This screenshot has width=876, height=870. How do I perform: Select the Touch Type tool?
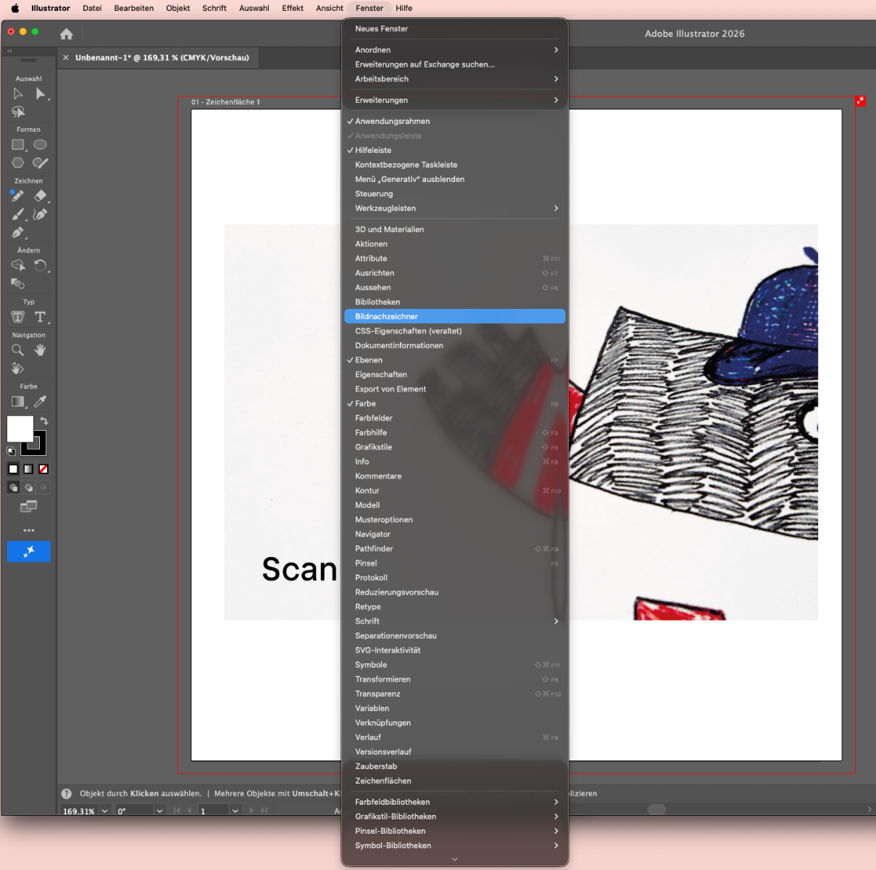18,317
